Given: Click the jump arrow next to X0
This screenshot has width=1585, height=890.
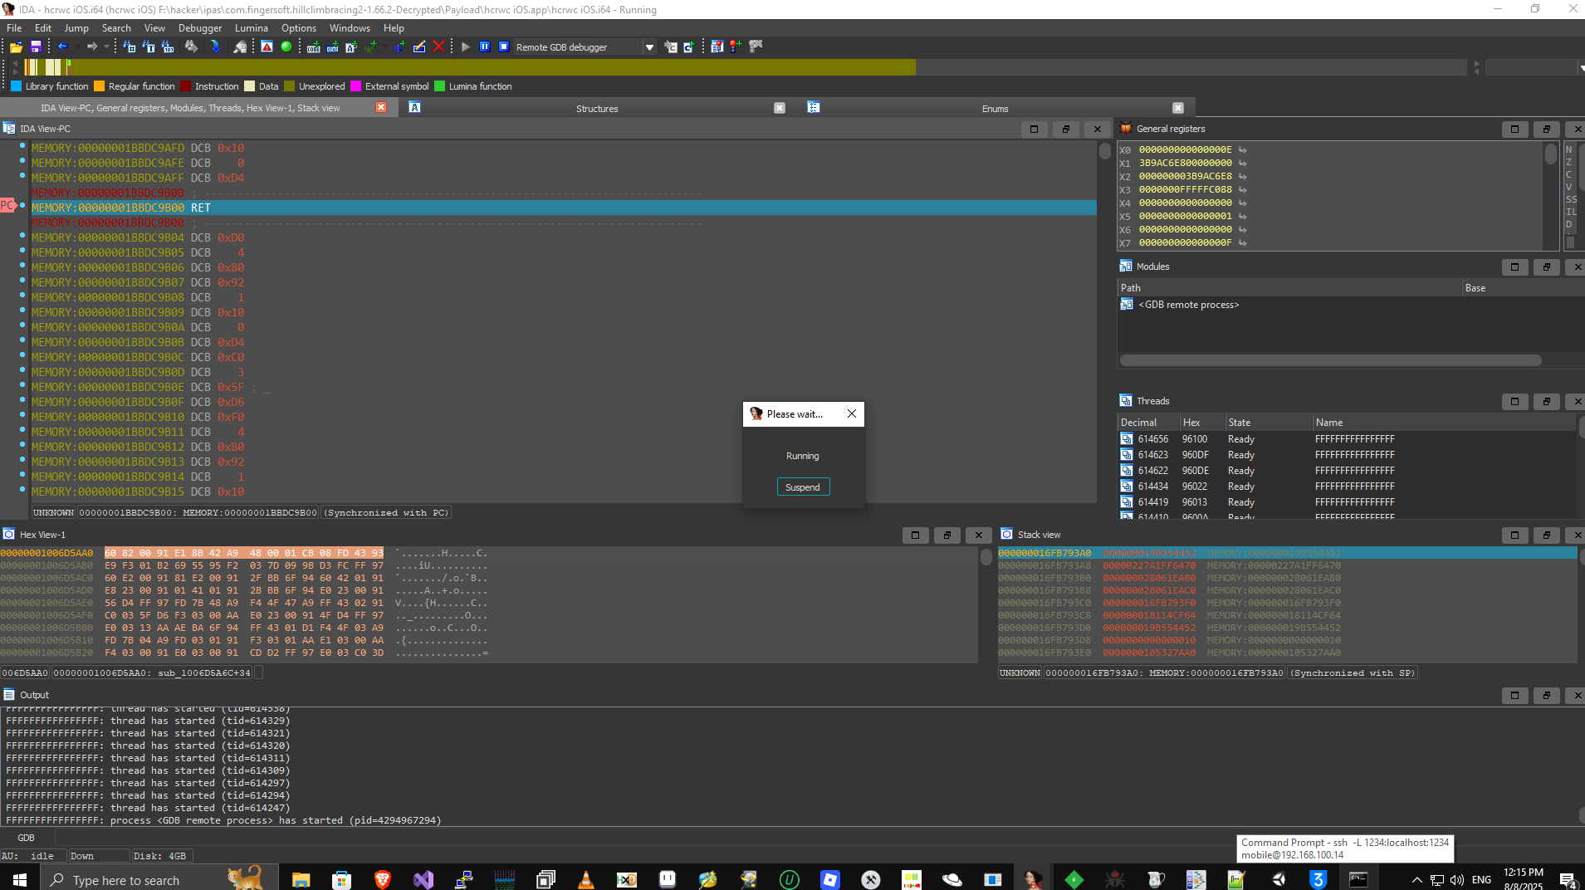Looking at the screenshot, I should (x=1243, y=150).
